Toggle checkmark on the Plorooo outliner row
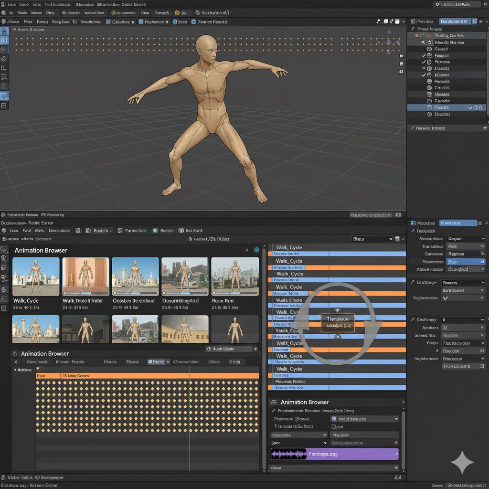 [424, 62]
